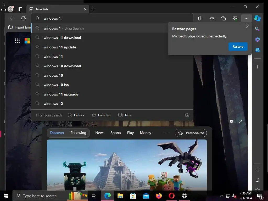Screen dimensions: 268x201
Task: Add sidebar app with plus icon
Action: [258, 67]
